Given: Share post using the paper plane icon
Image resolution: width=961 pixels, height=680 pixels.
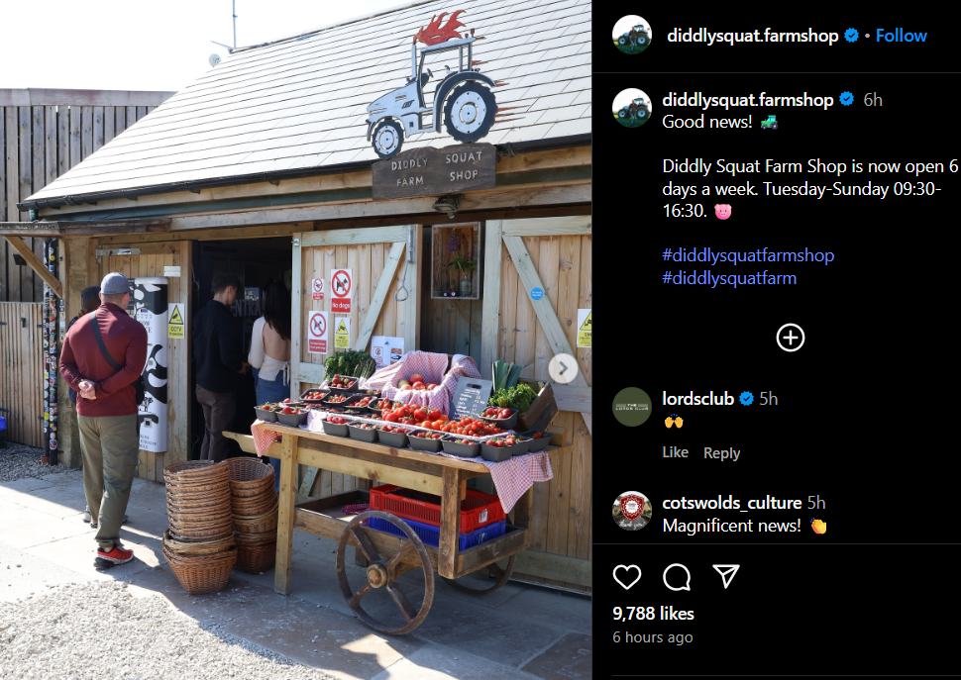Looking at the screenshot, I should [x=725, y=576].
